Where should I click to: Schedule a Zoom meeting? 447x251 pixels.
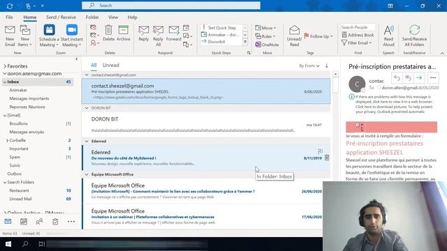point(49,36)
